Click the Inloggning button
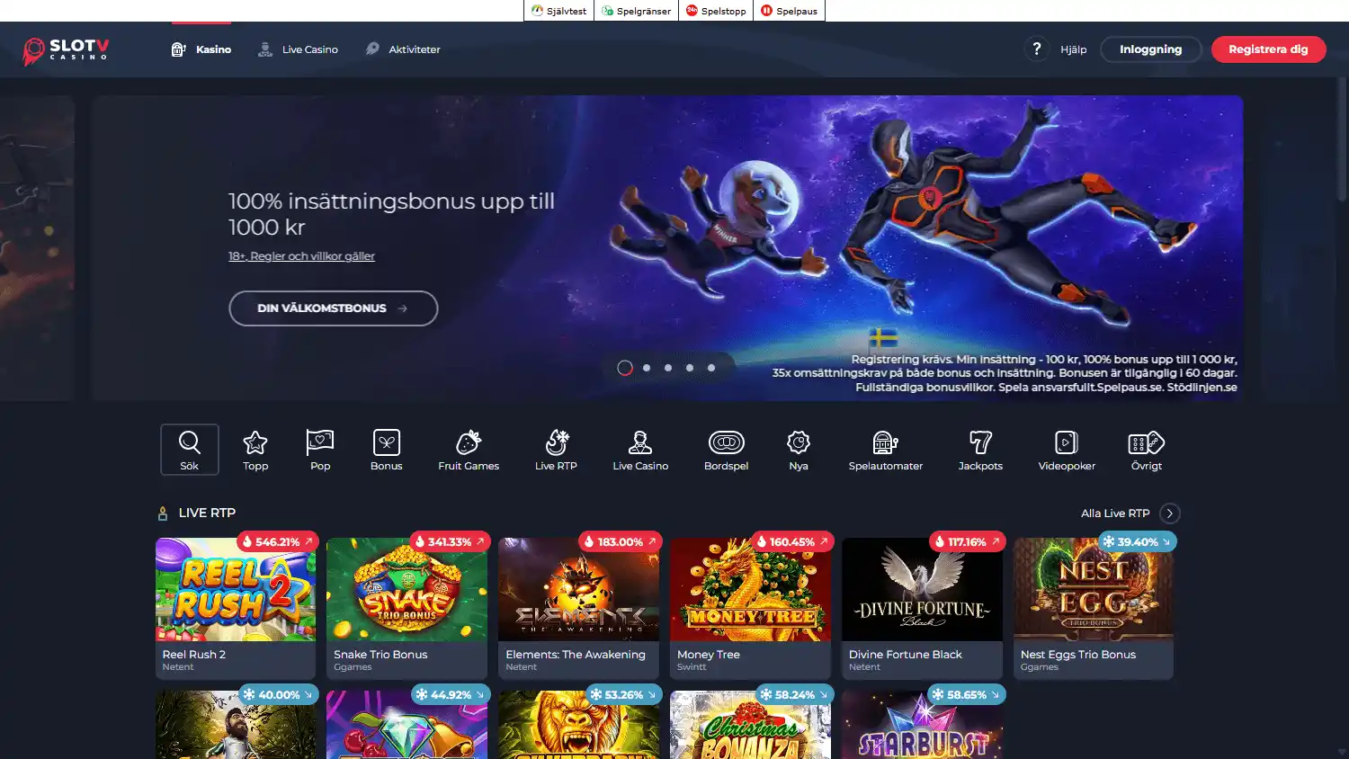 1150,49
